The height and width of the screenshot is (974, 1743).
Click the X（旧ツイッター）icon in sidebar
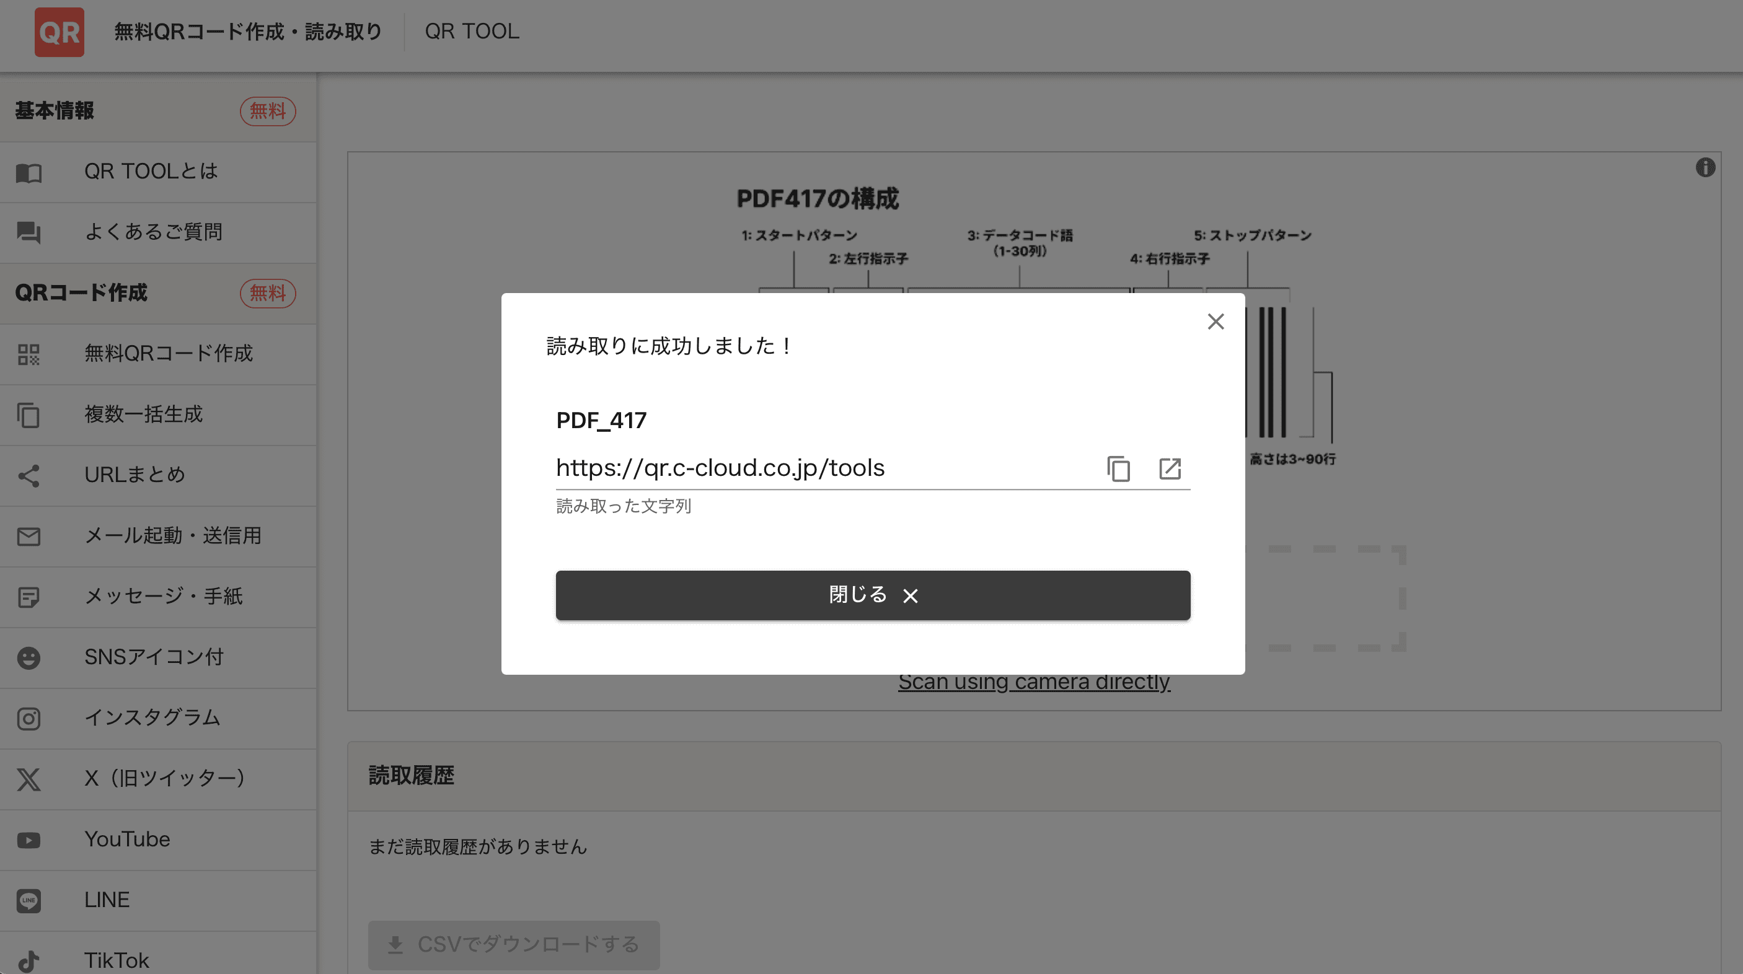click(29, 778)
